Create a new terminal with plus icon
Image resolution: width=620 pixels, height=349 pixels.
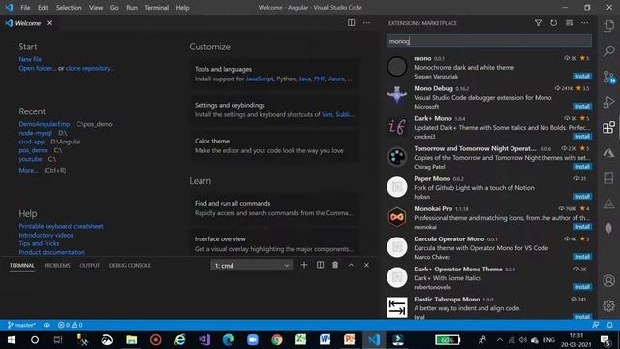point(304,265)
